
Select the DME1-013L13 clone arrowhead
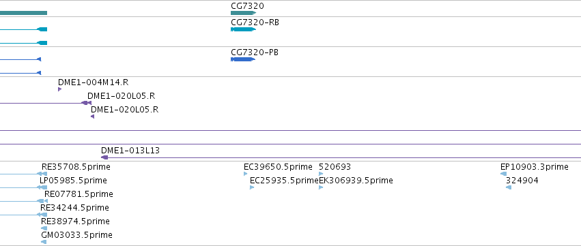click(104, 157)
